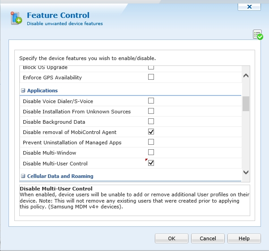Click the Feature Control phone icon
269x251 pixels.
click(x=16, y=18)
